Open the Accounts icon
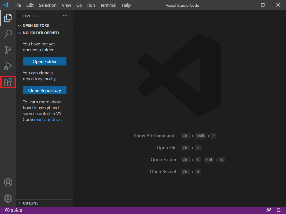This screenshot has width=286, height=214. 8,182
